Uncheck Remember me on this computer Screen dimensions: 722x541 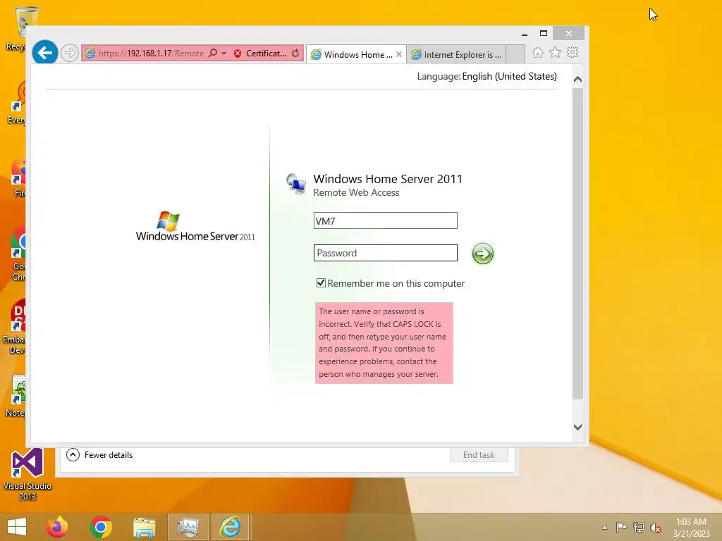point(321,283)
